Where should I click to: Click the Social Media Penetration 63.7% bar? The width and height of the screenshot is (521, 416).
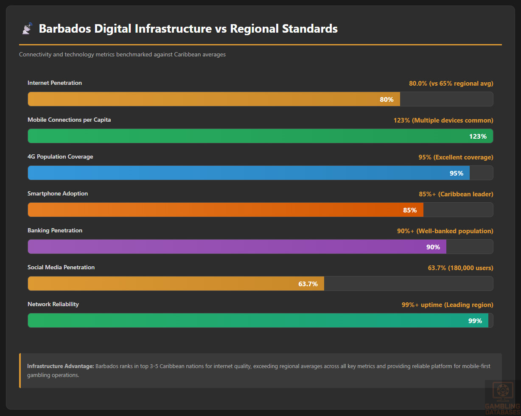pos(176,284)
